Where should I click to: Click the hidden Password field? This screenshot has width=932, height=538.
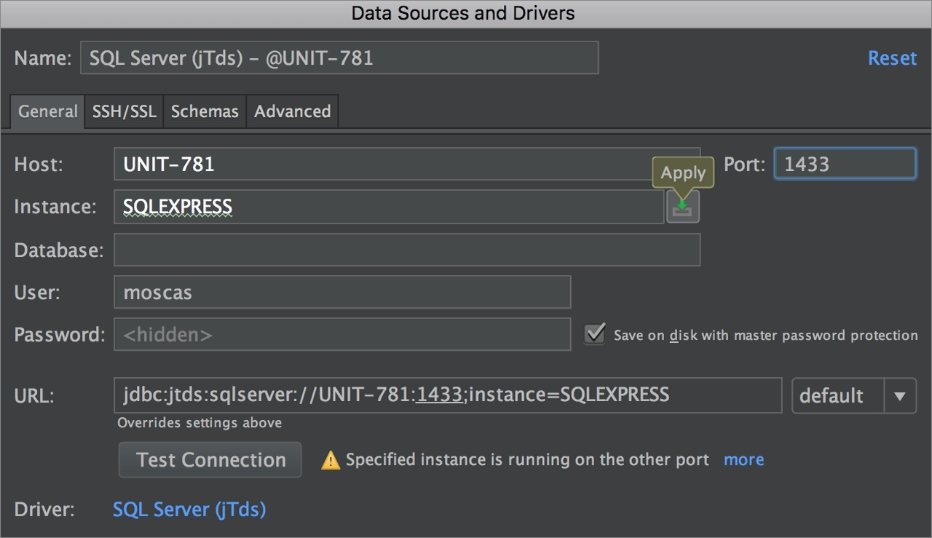[x=342, y=335]
